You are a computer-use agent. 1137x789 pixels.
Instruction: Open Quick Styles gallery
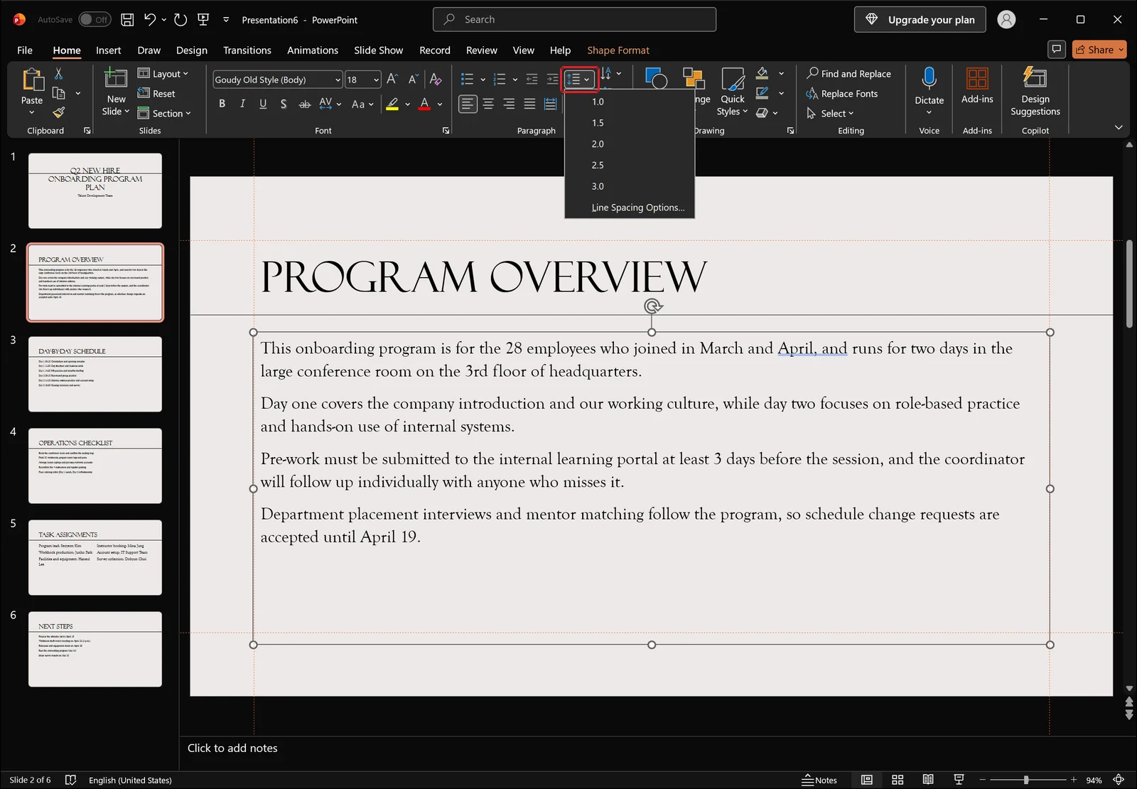733,92
